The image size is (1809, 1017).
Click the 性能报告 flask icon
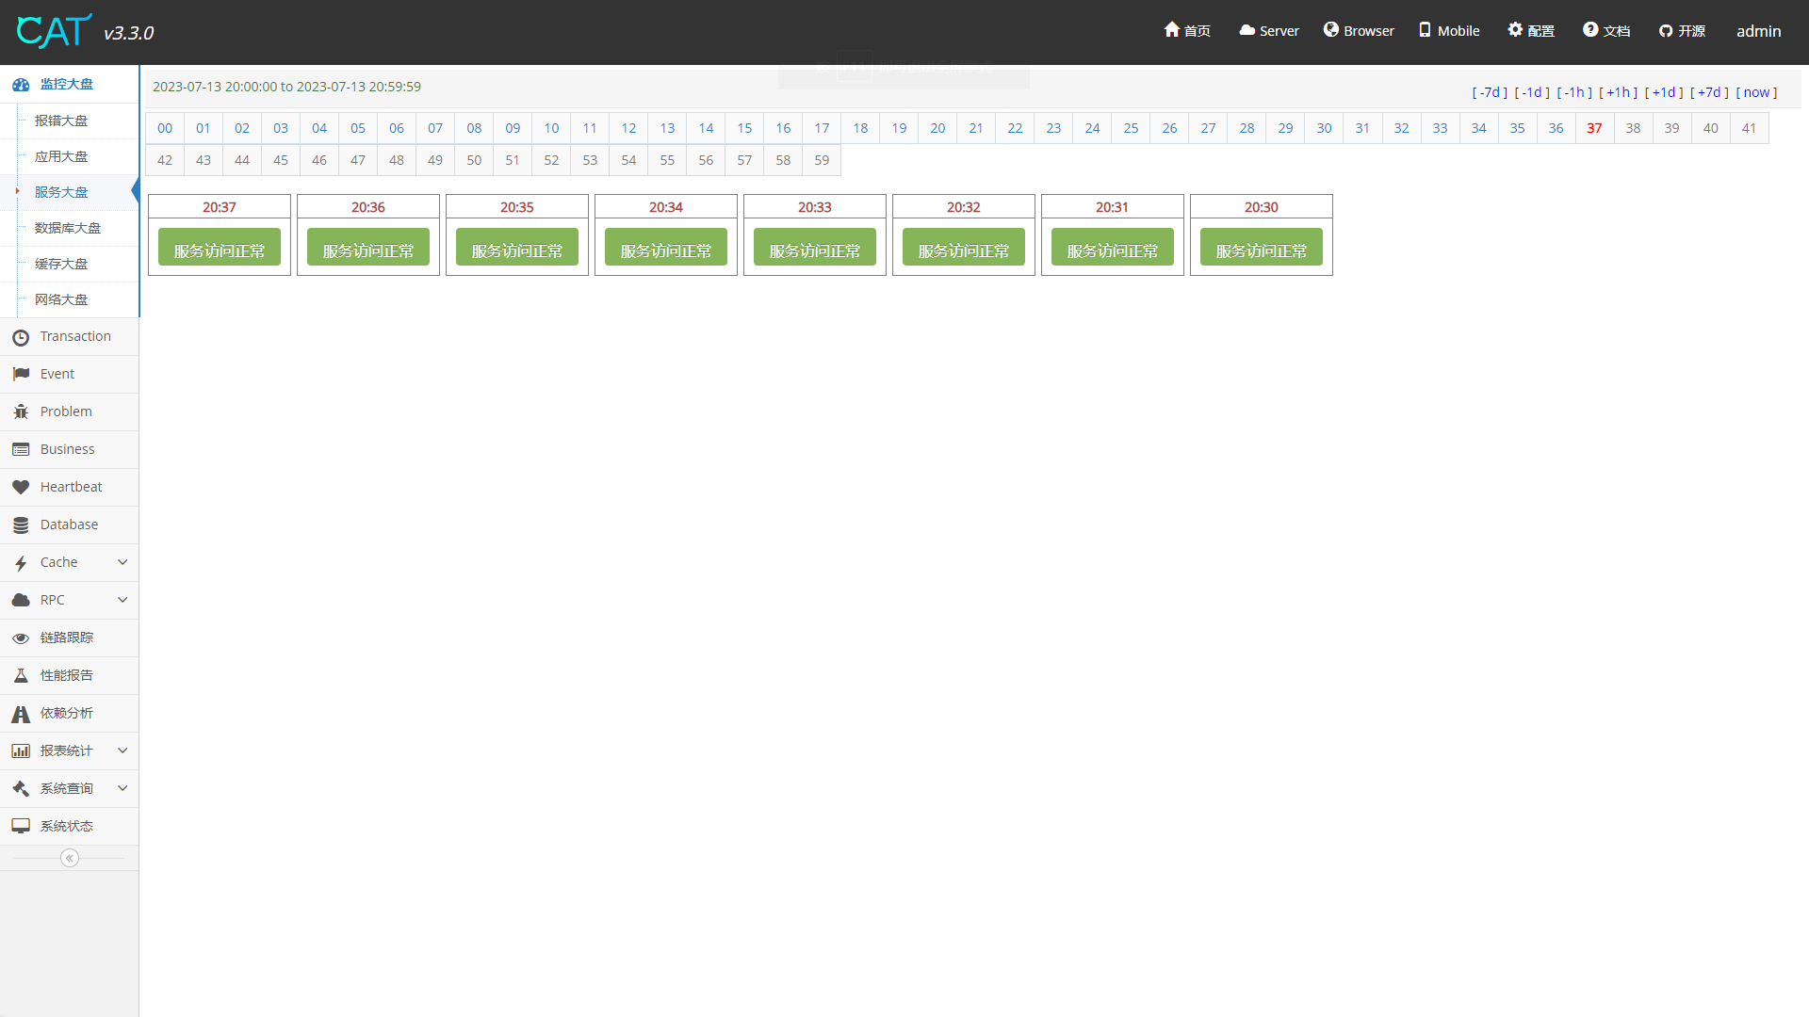tap(21, 675)
